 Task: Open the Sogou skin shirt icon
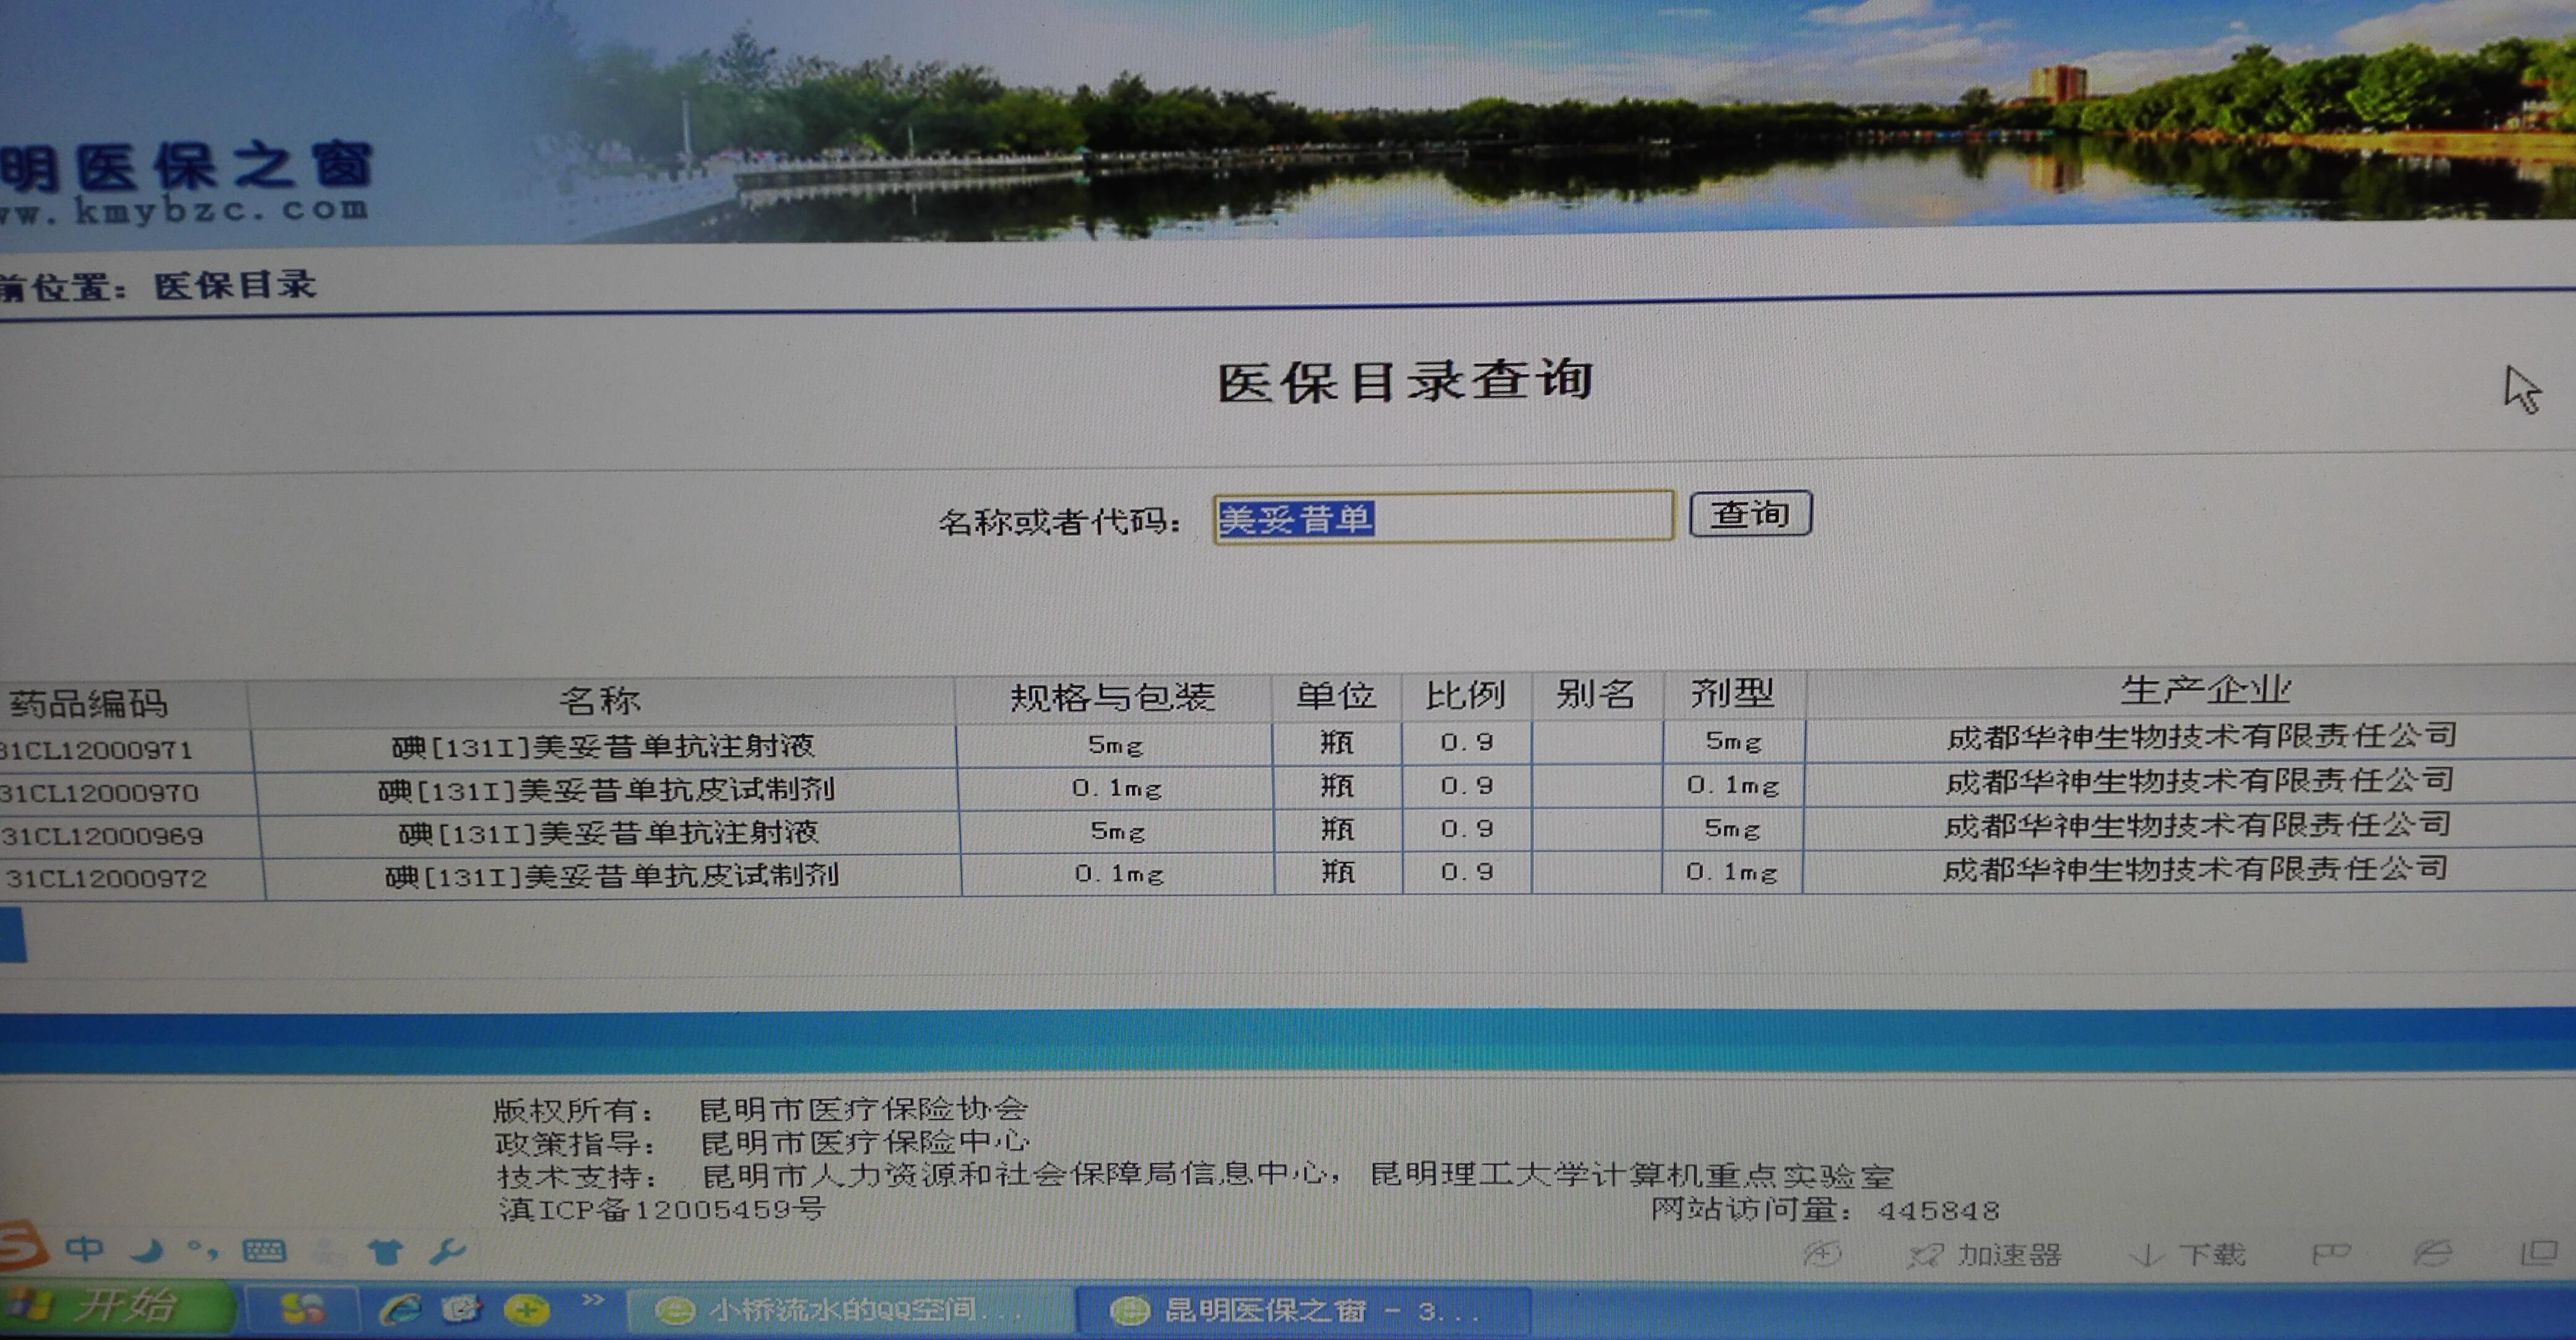click(385, 1252)
